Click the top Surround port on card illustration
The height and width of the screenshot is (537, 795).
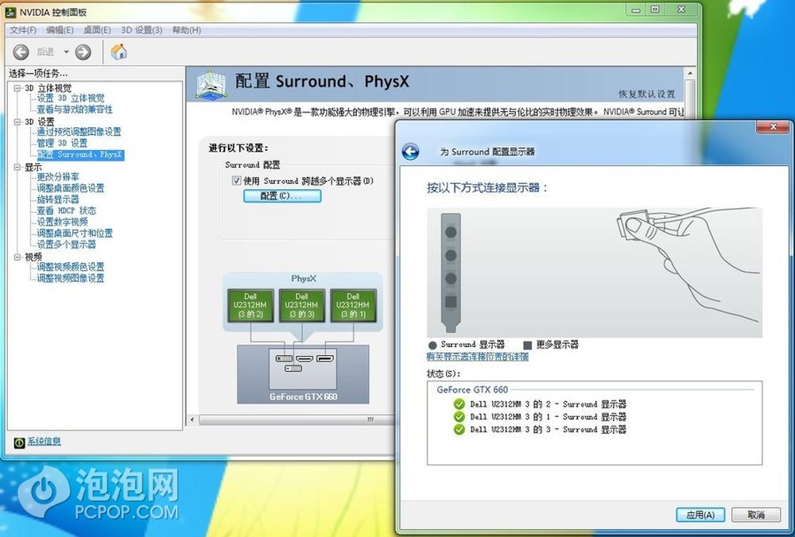tap(450, 233)
